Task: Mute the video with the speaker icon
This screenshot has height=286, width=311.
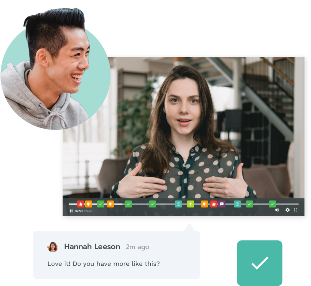Action: tap(277, 210)
